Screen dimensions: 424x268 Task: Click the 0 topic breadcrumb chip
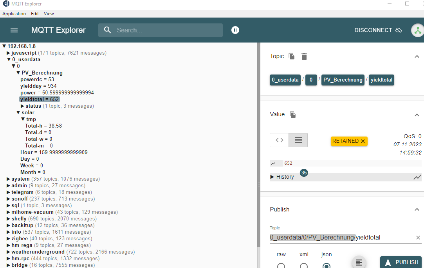click(311, 80)
